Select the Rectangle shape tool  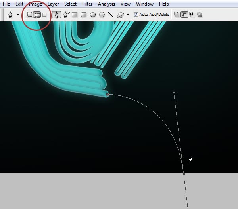click(75, 15)
